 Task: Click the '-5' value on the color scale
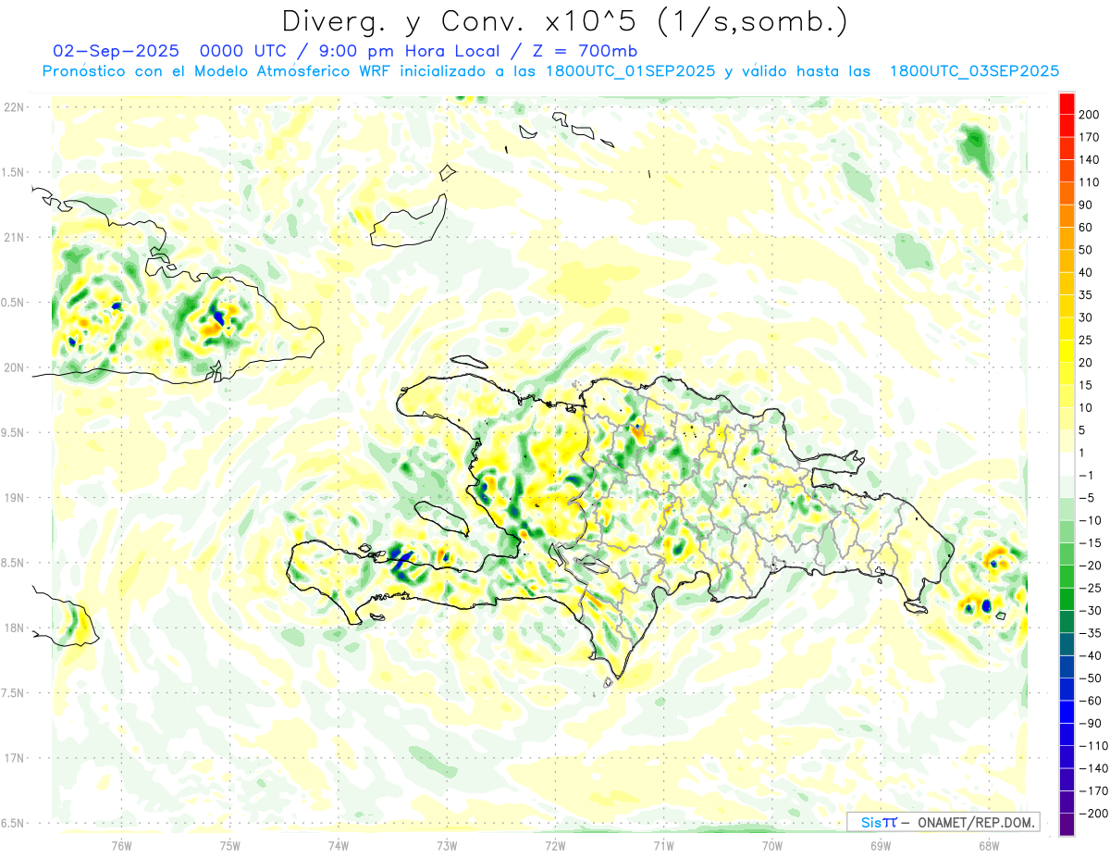click(x=1086, y=497)
